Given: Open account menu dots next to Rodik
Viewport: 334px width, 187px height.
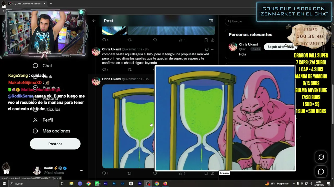Looking at the screenshot, I should (81, 170).
